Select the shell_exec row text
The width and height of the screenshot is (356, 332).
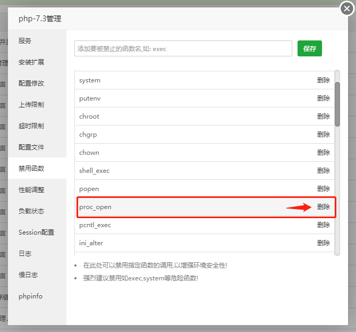[x=94, y=171]
